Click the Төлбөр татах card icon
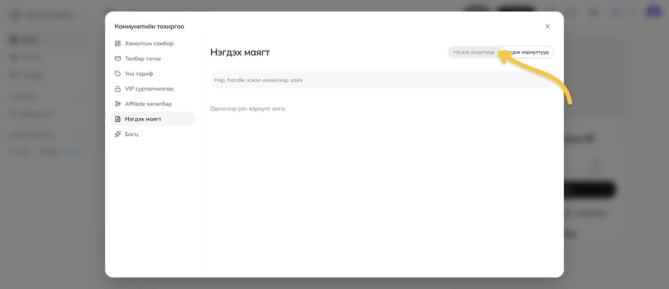The image size is (669, 289). [118, 58]
